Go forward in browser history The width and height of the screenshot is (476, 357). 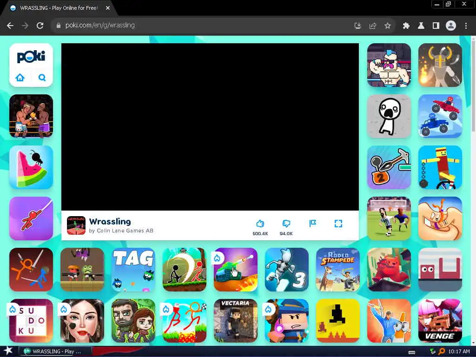[x=25, y=26]
